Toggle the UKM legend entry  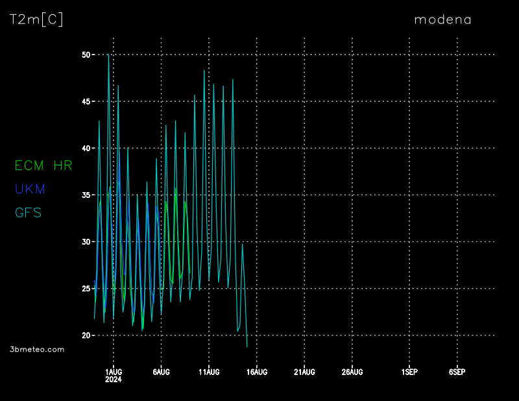point(30,189)
